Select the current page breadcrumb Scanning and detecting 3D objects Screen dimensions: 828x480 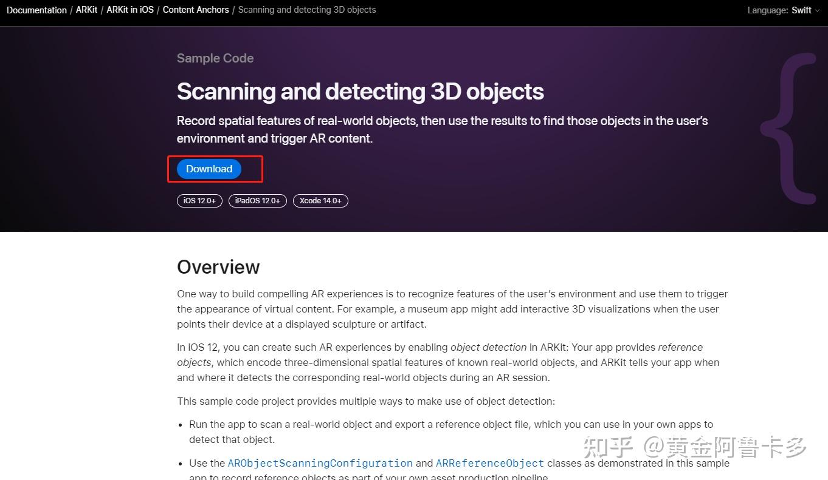coord(306,10)
